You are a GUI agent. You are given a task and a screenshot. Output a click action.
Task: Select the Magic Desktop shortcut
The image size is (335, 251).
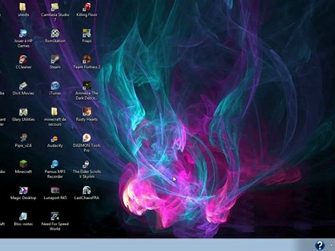[x=23, y=190]
